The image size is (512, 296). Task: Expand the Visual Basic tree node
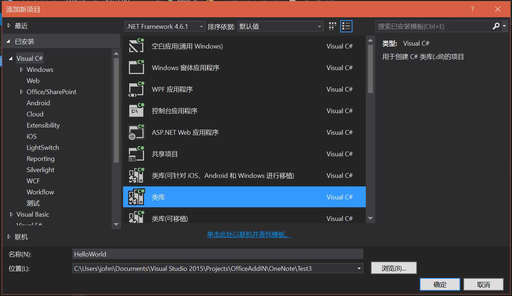(x=11, y=214)
